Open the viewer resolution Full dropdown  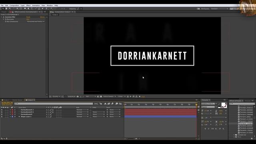[91, 96]
